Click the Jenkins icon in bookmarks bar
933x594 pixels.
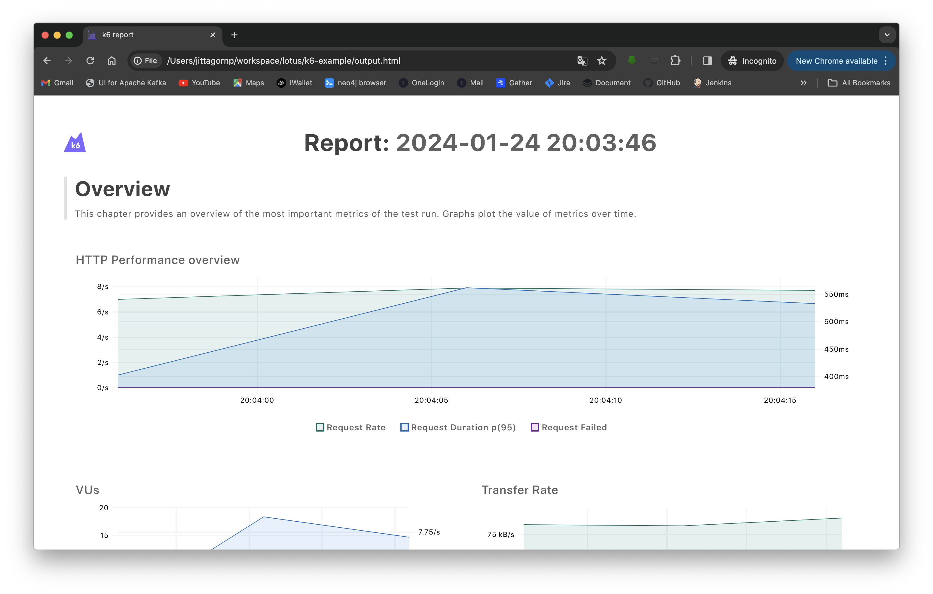tap(698, 82)
